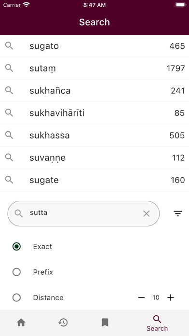The height and width of the screenshot is (336, 189).
Task: Open the Bookmarks tab
Action: 105,322
